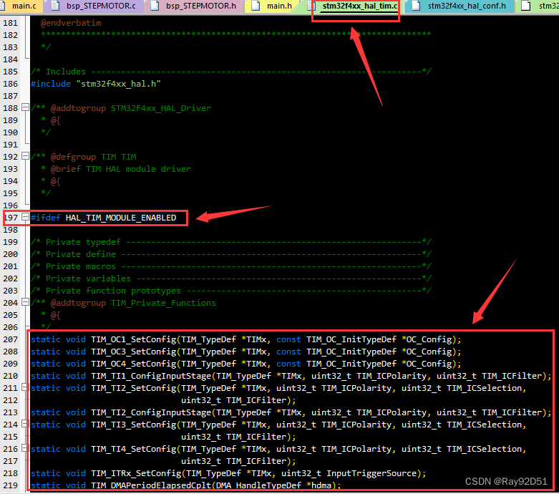Click TIM_TI2_SetConfig function name
Screen dimensions: 559x494
(134, 388)
